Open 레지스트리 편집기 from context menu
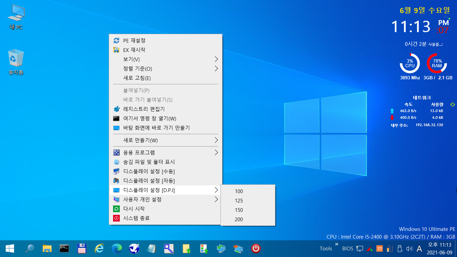Screen dimensions: 457x257 (166, 109)
